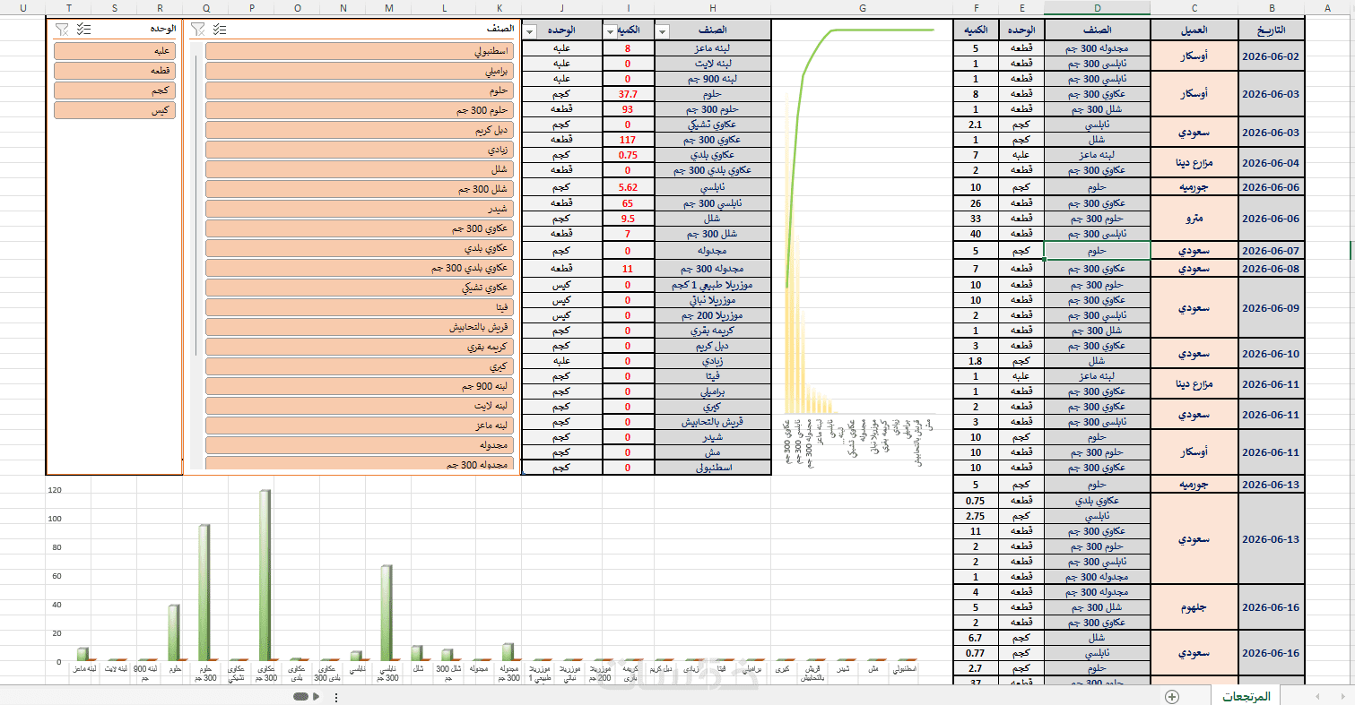
Task: Select column G header
Action: click(x=862, y=7)
